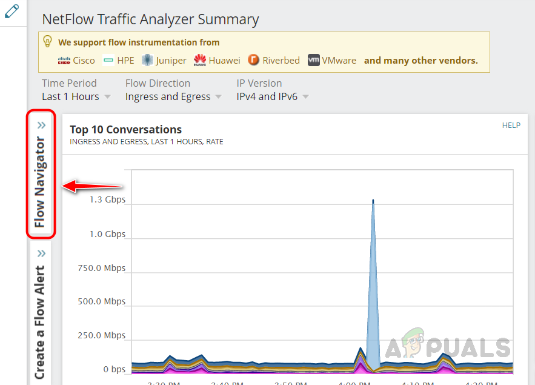Click the Cisco logo icon

point(64,61)
